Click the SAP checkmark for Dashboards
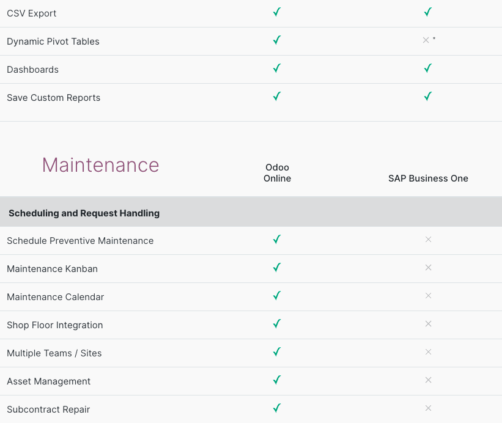 click(x=428, y=68)
